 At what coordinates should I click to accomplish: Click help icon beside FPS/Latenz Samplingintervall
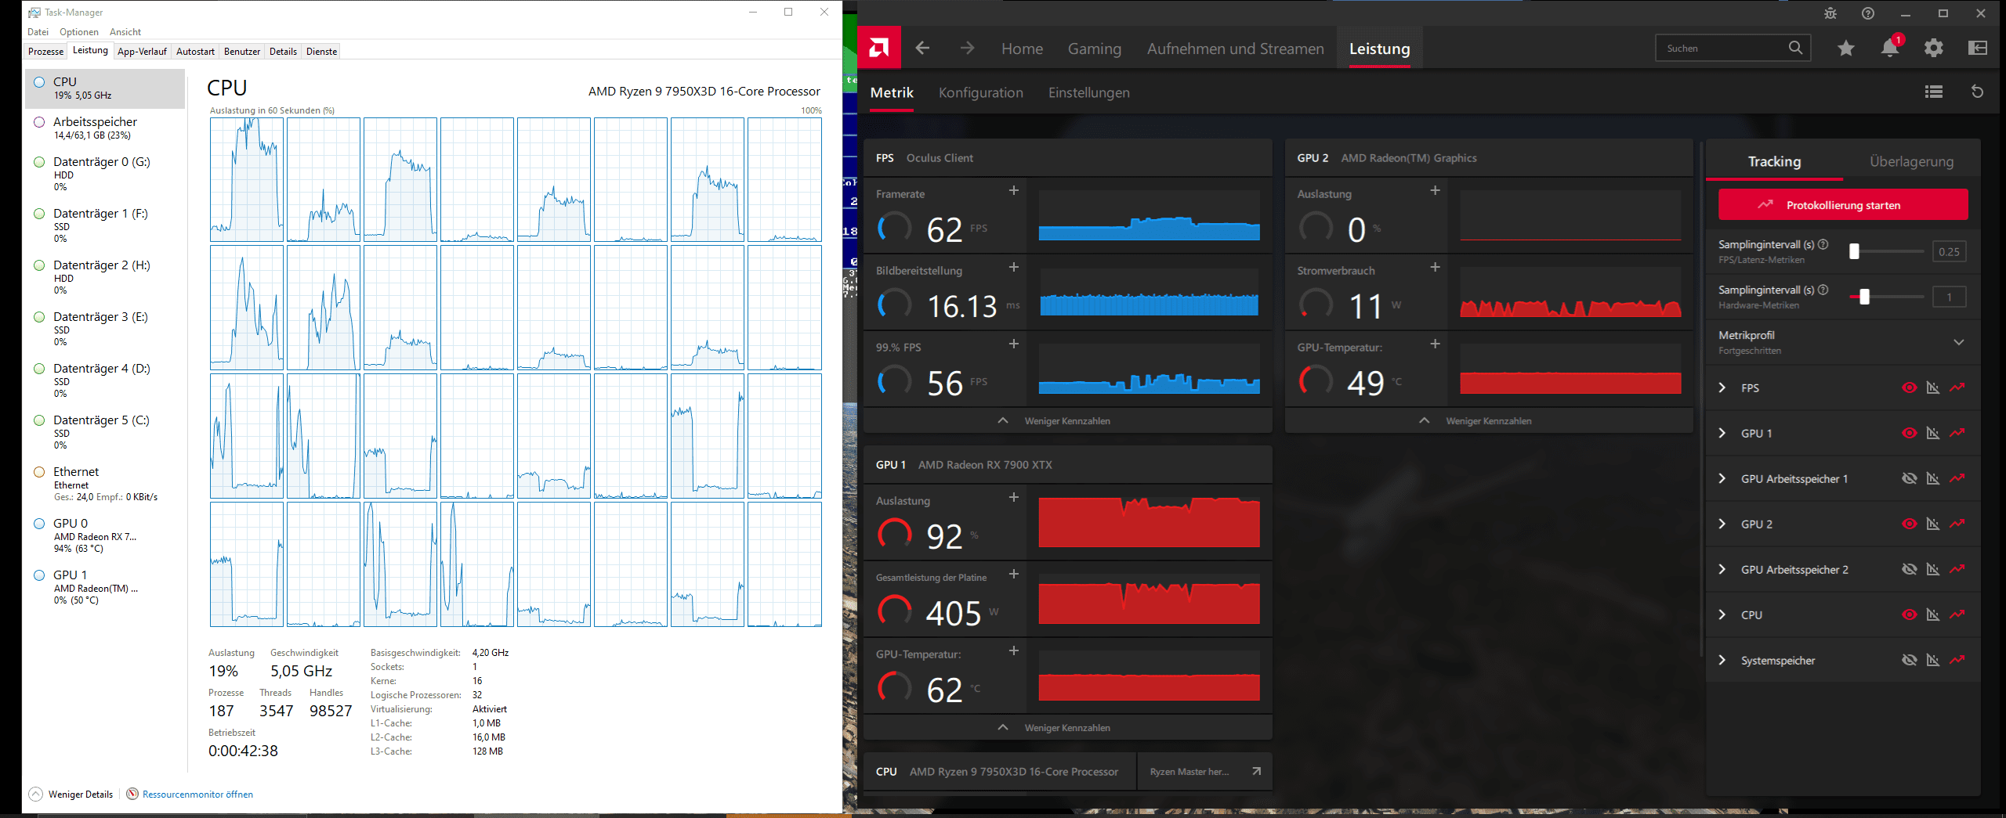click(1823, 244)
